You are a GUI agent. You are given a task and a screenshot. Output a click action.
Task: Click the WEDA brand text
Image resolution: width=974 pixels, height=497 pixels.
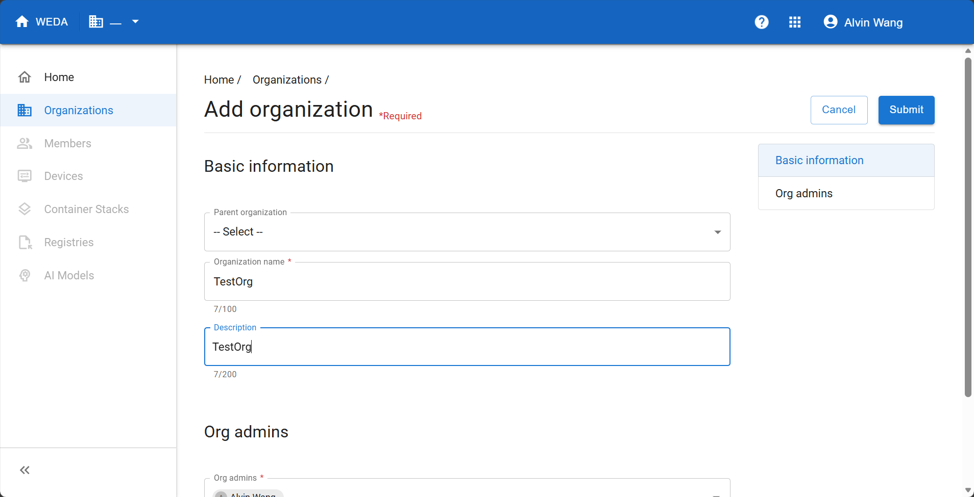coord(52,22)
